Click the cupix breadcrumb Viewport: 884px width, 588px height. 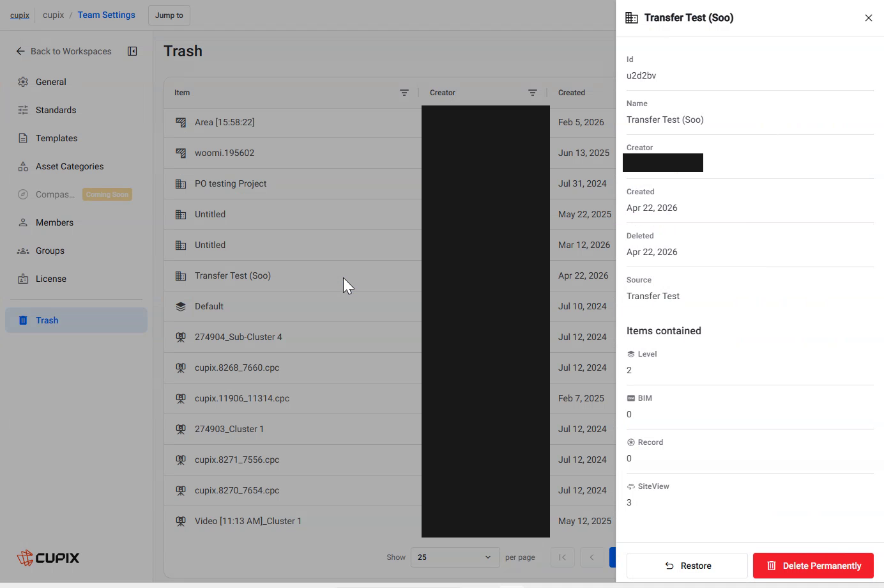pyautogui.click(x=53, y=15)
